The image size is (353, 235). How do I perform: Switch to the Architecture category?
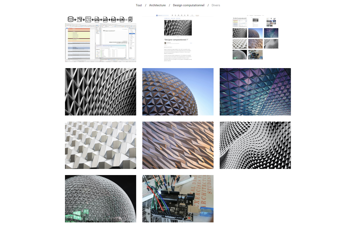pyautogui.click(x=157, y=5)
